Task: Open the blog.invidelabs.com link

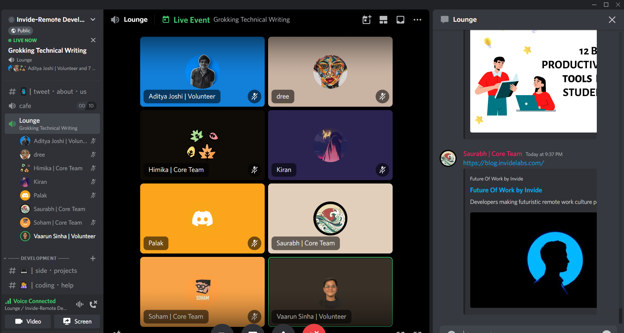Action: click(x=504, y=163)
